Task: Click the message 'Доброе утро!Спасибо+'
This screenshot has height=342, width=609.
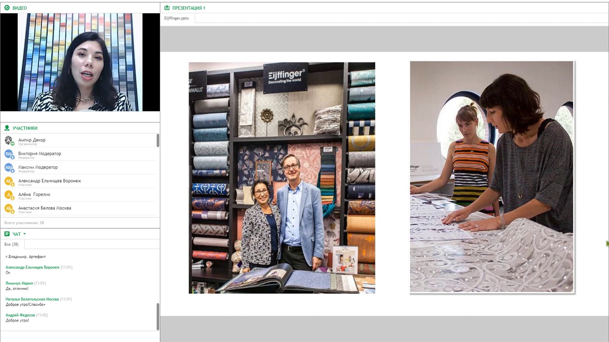Action: tap(26, 304)
